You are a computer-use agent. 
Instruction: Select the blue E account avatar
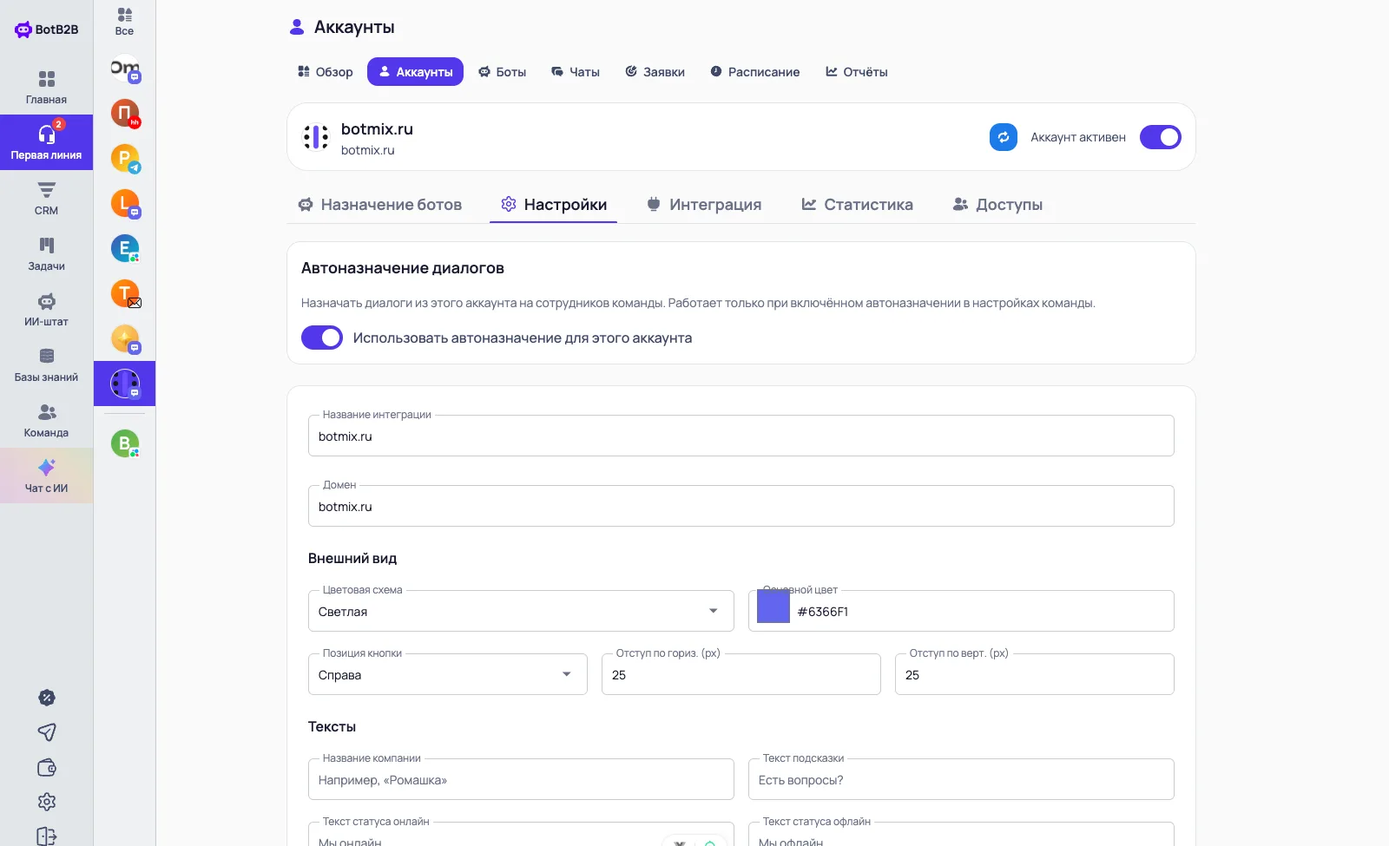(x=125, y=248)
